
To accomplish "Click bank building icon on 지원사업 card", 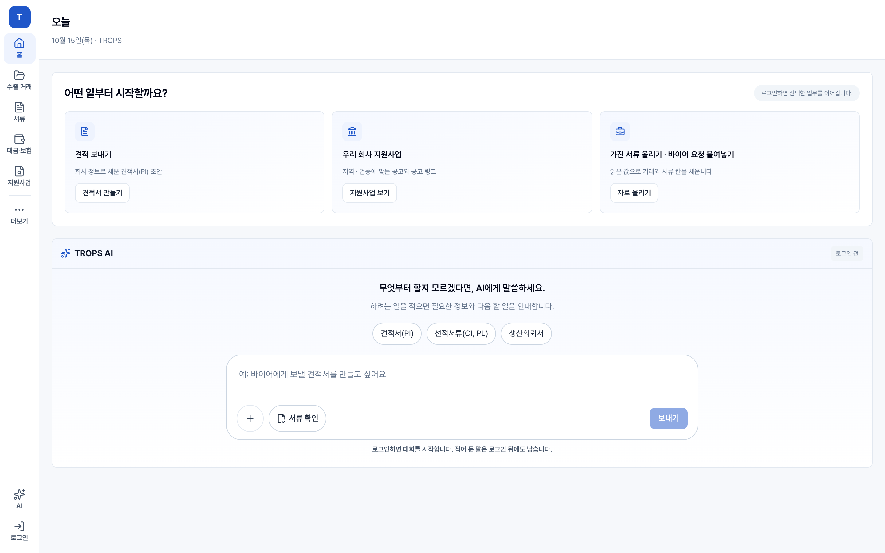I will (x=352, y=131).
